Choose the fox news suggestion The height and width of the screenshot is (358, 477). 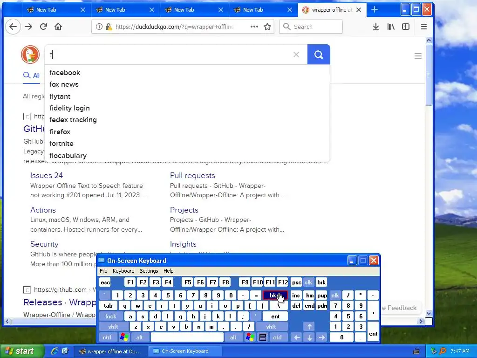pos(187,84)
